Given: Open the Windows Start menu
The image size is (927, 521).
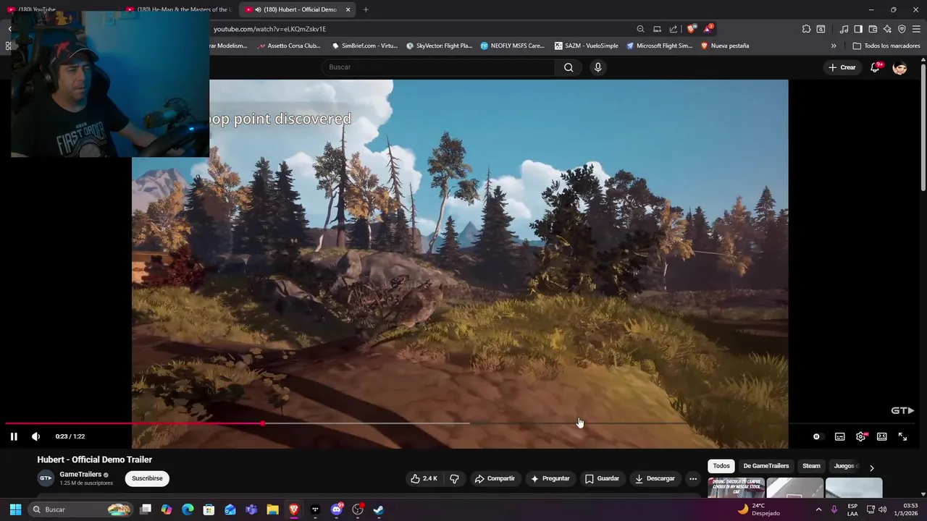Looking at the screenshot, I should pyautogui.click(x=15, y=509).
